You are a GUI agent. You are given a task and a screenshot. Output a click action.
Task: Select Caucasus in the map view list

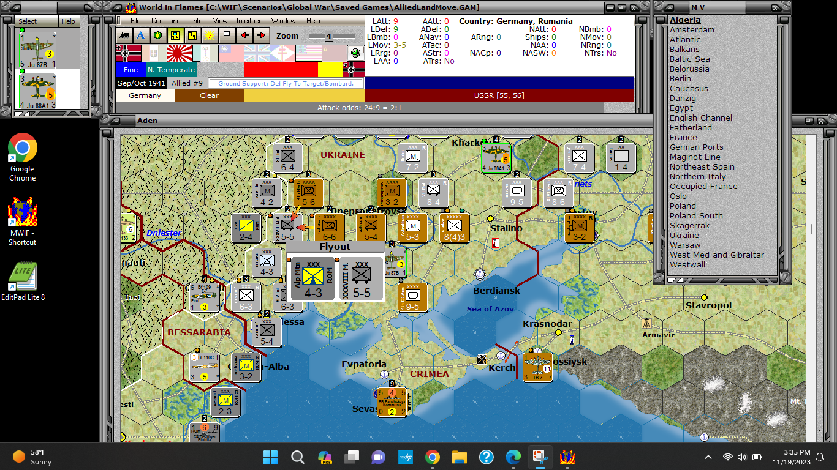point(689,88)
